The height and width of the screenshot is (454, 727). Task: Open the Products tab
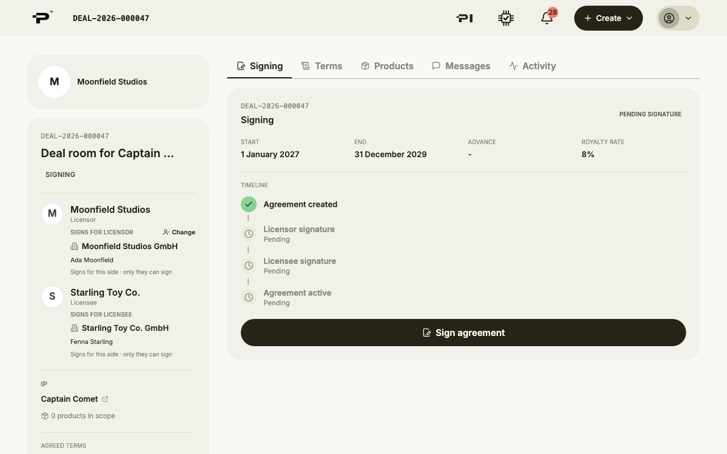387,66
